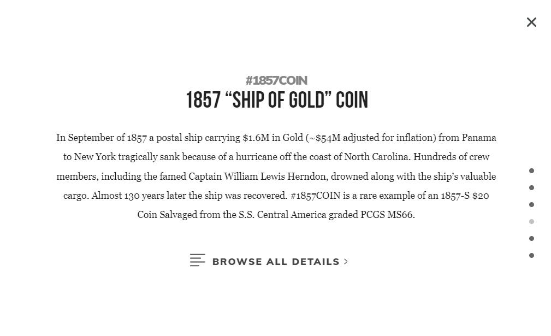Click the $1.6M amount in the description

pyautogui.click(x=256, y=138)
